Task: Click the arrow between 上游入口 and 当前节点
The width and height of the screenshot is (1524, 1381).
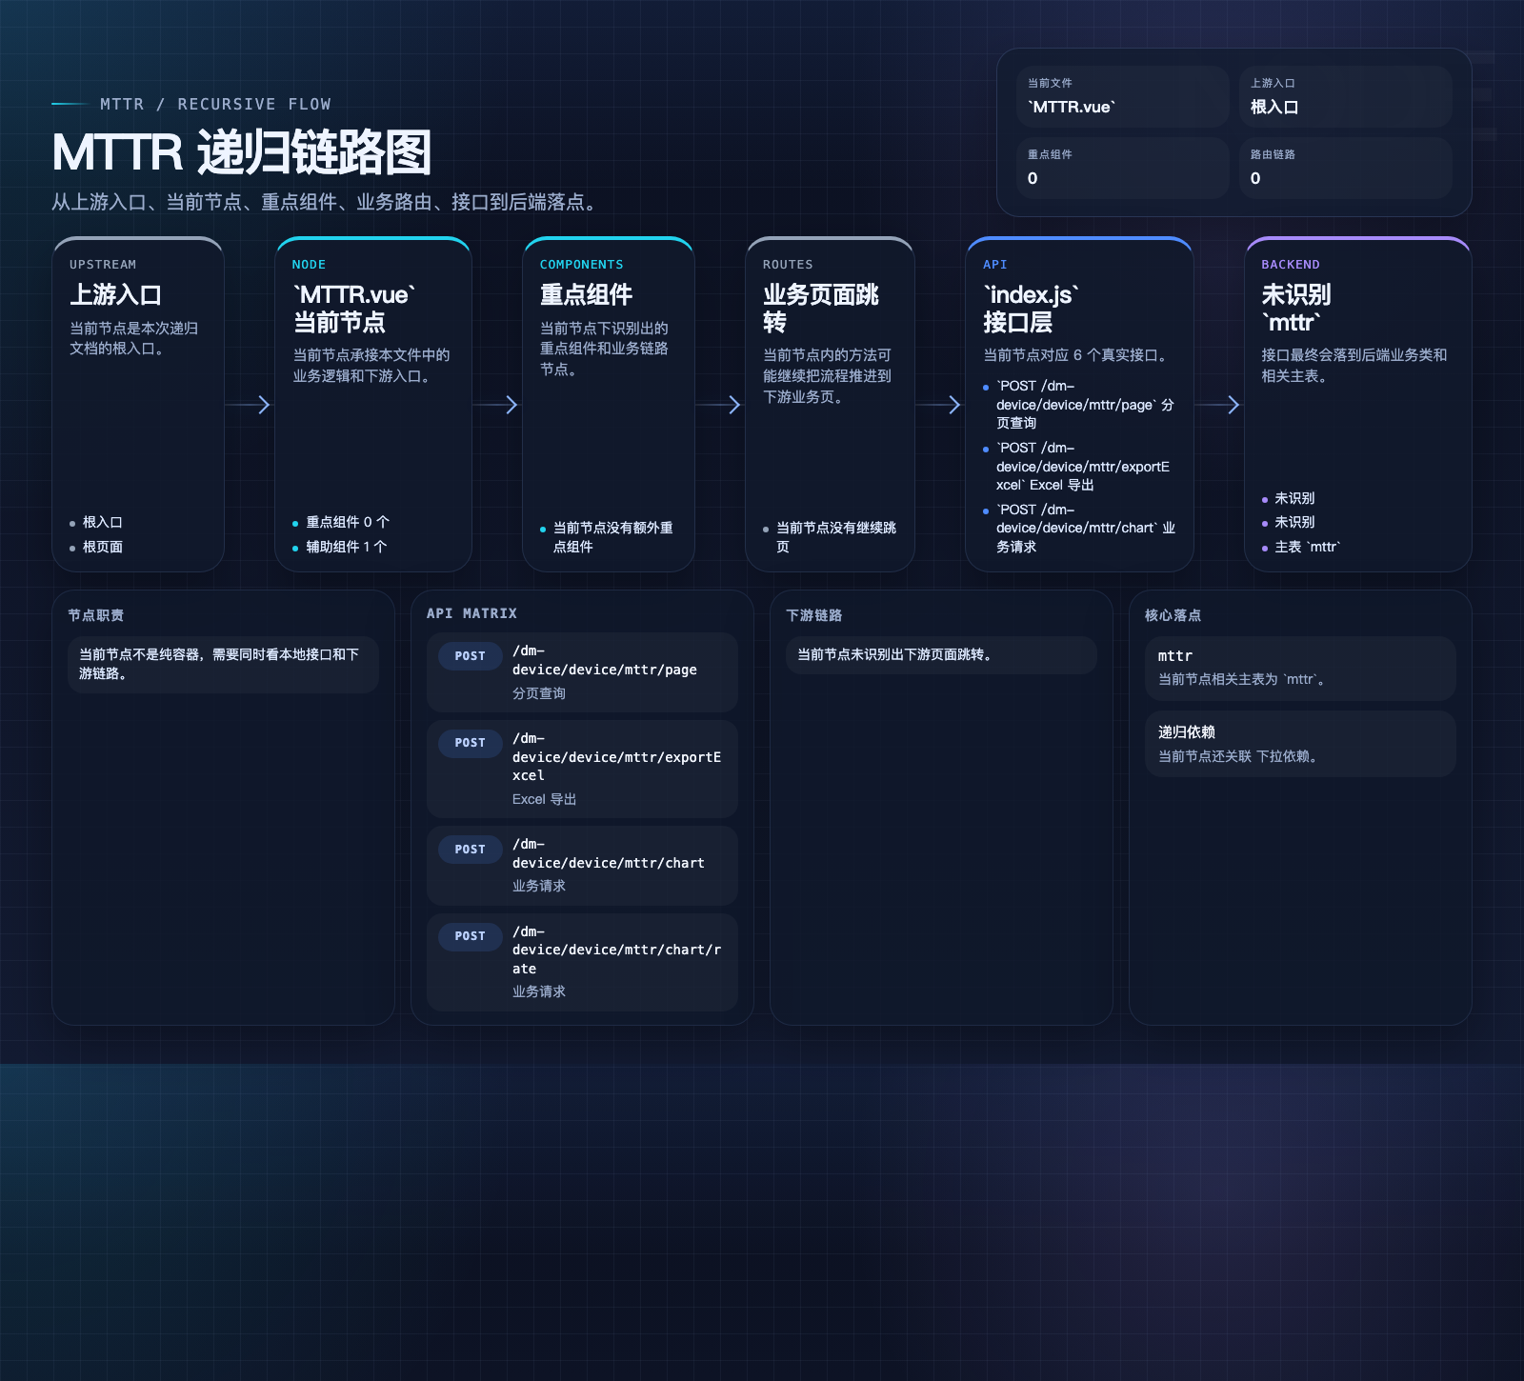Action: click(x=250, y=405)
